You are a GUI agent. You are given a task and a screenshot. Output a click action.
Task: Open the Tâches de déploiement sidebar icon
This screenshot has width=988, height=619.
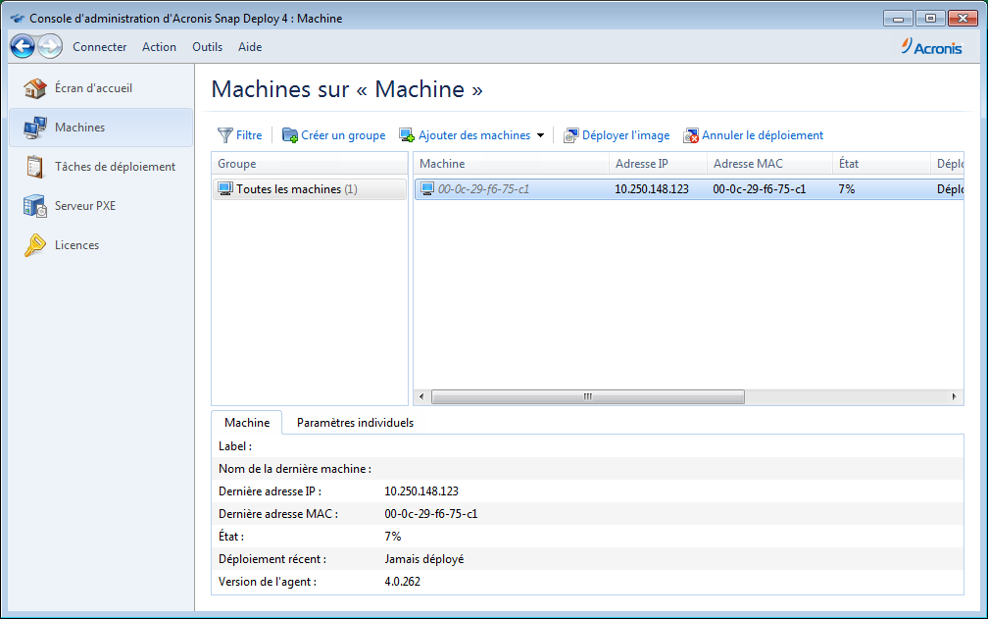35,167
